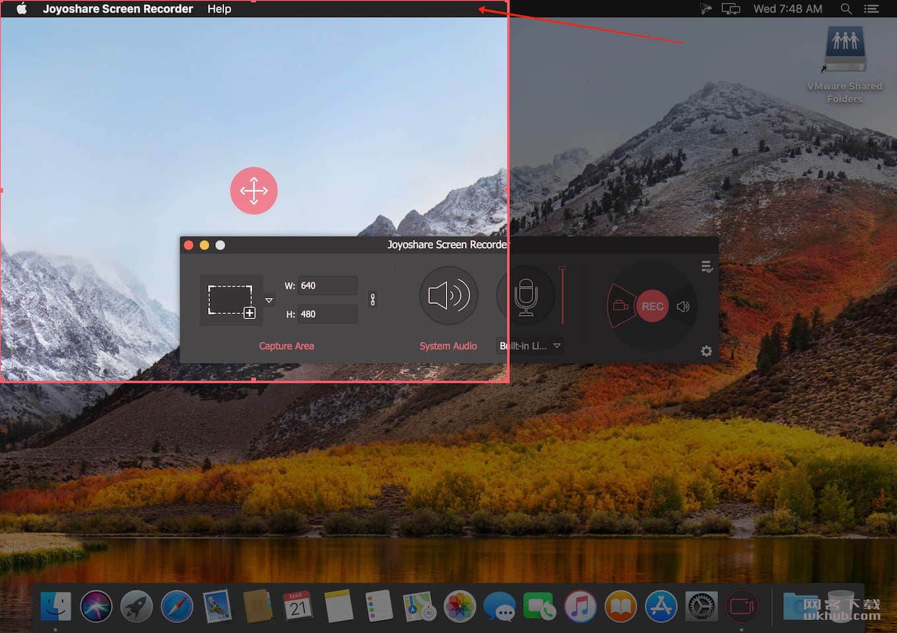Open the Apple menu
The width and height of the screenshot is (897, 633).
coord(22,9)
